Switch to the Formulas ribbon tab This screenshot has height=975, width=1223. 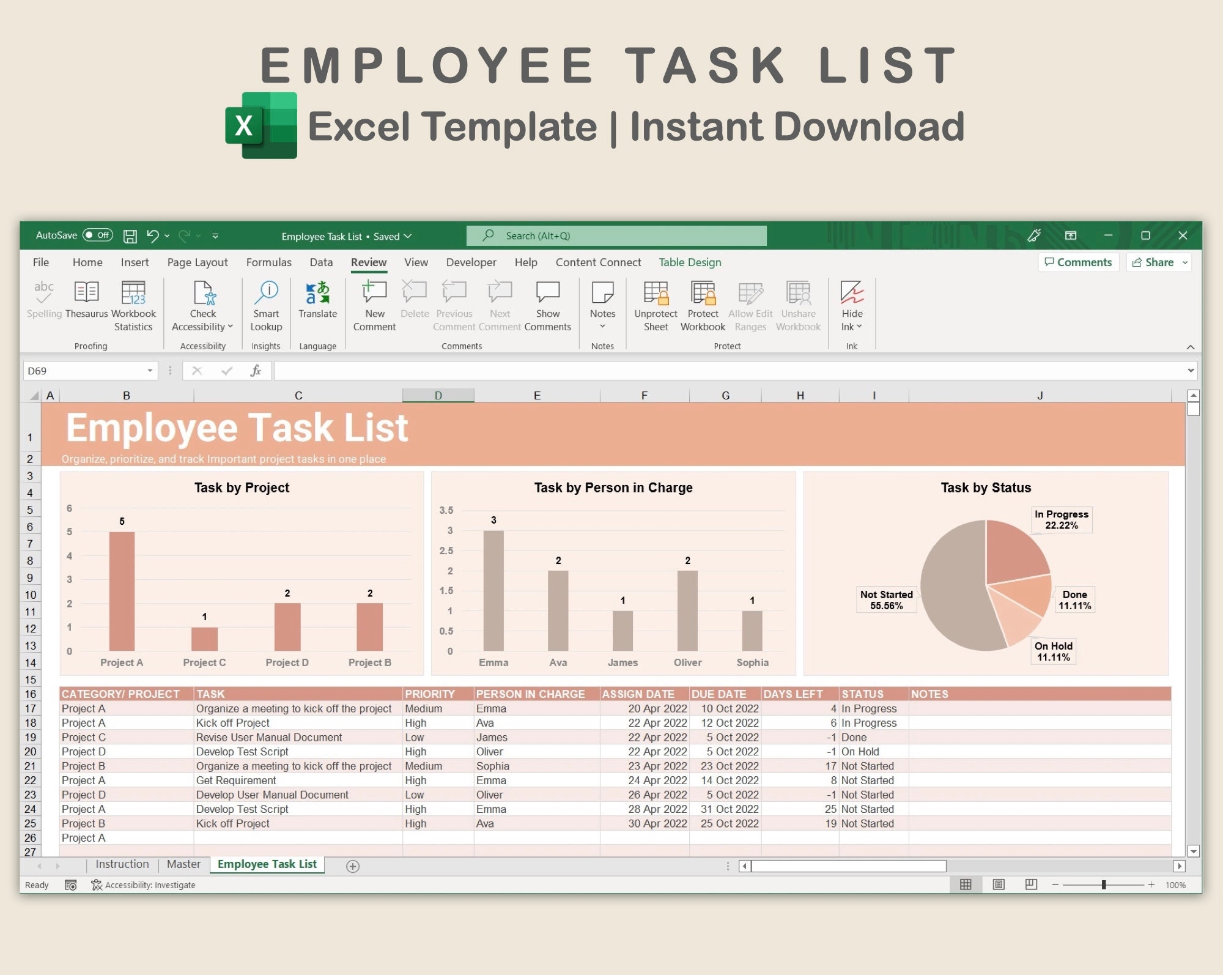click(x=268, y=262)
